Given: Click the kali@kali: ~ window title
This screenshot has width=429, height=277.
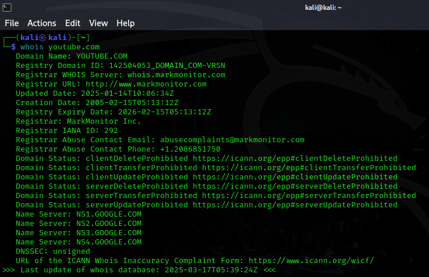Looking at the screenshot, I should (323, 8).
